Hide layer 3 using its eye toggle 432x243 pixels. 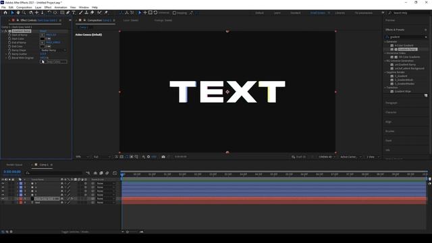(3, 191)
